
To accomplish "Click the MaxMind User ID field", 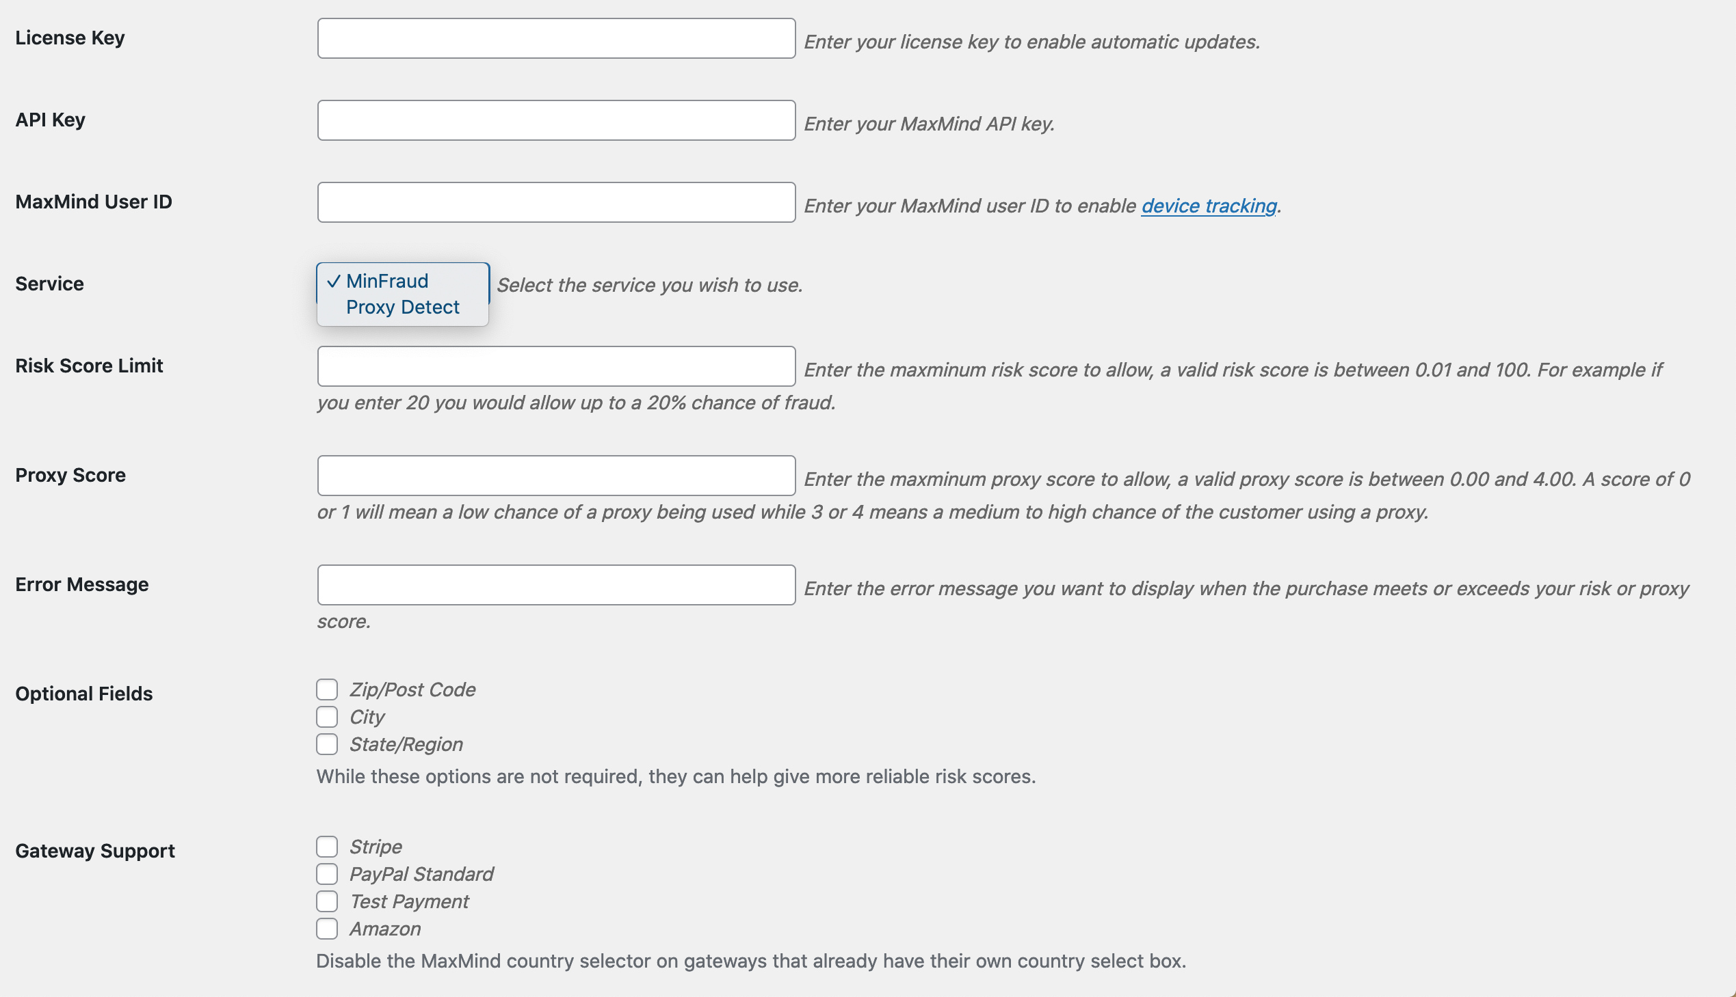I will tap(556, 203).
